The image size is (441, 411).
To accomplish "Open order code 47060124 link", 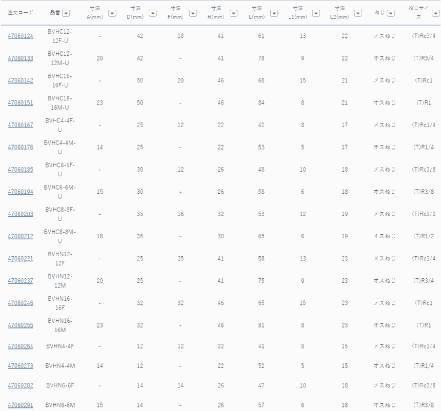I will point(21,36).
